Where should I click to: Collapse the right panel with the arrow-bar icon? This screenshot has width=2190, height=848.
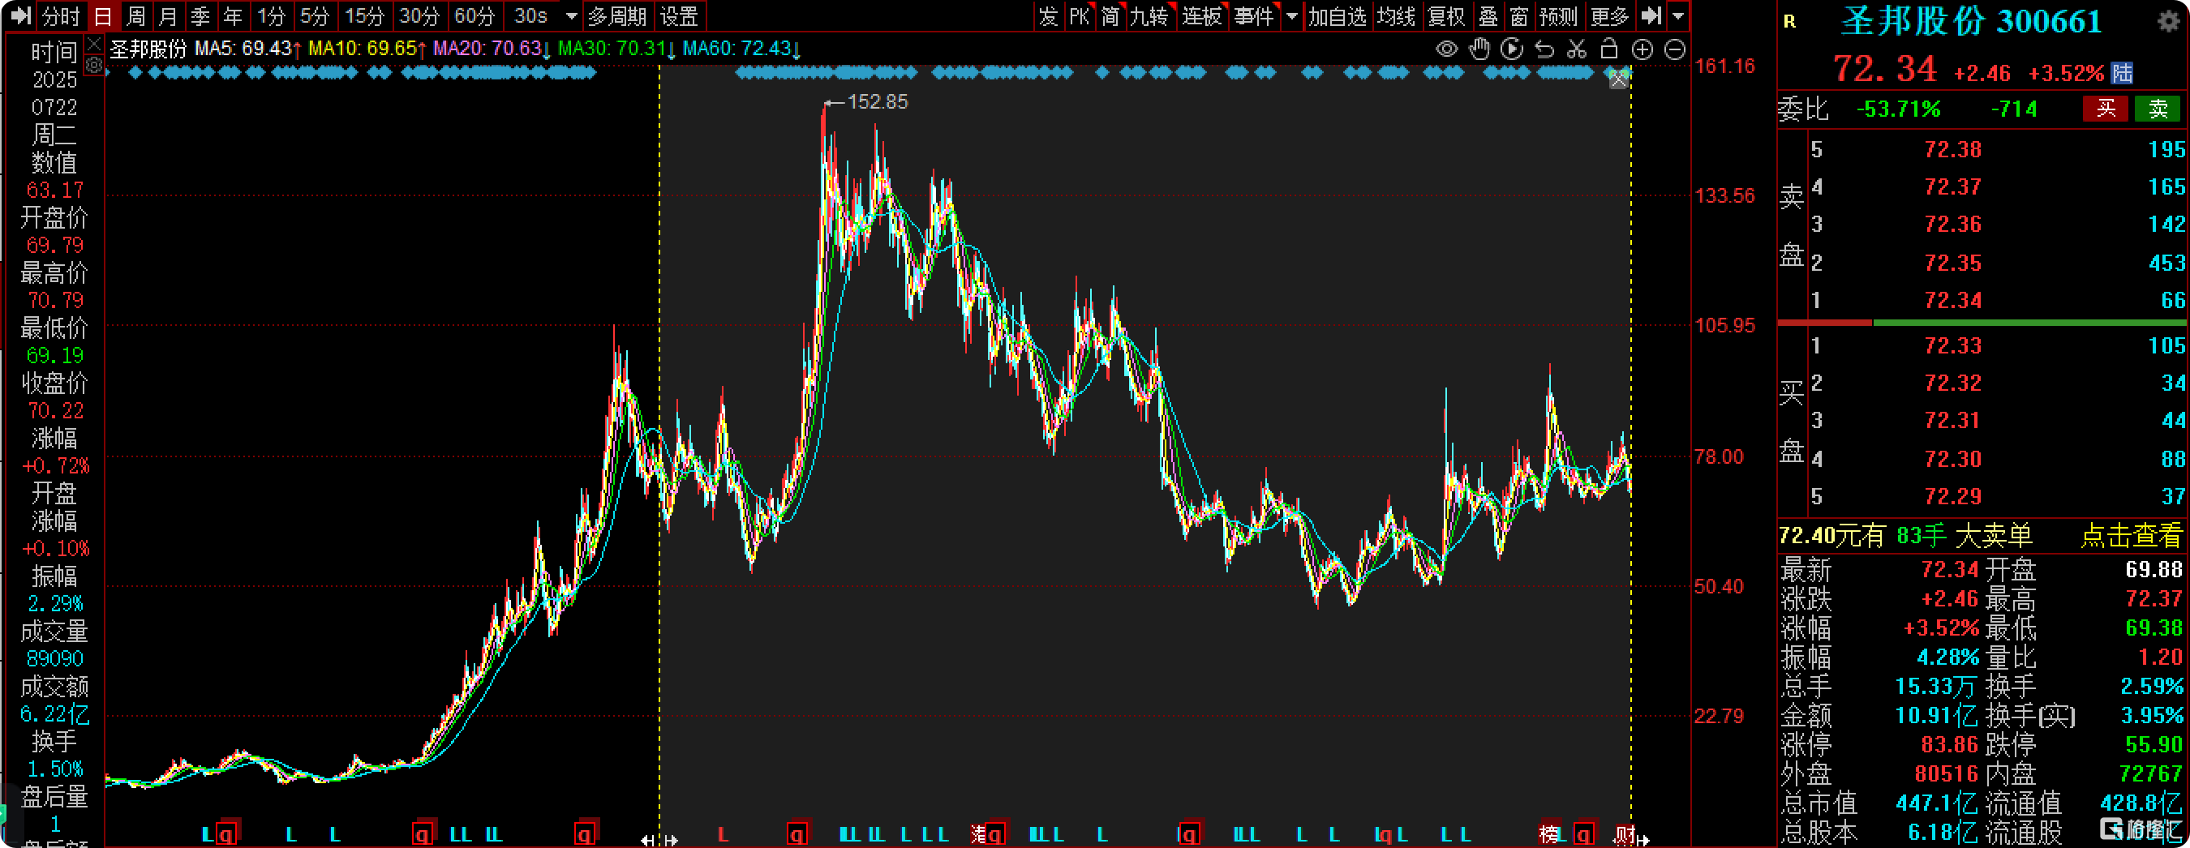pyautogui.click(x=1650, y=15)
